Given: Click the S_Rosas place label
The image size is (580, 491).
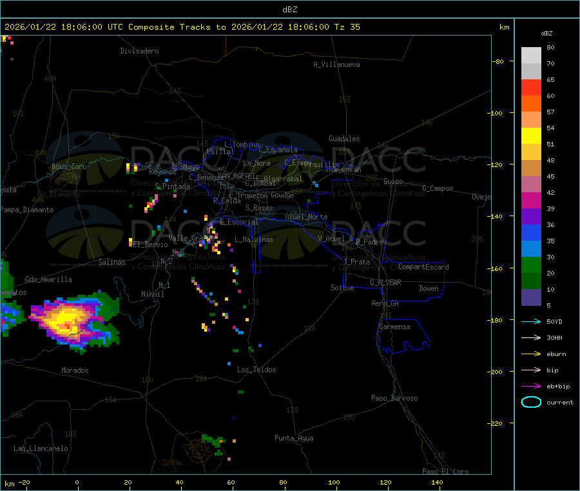Looking at the screenshot, I should tap(259, 208).
